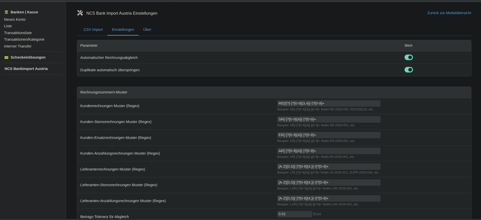Focus the Betrags-Toleranz Euro amount field
This screenshot has height=220, width=481.
[294, 214]
